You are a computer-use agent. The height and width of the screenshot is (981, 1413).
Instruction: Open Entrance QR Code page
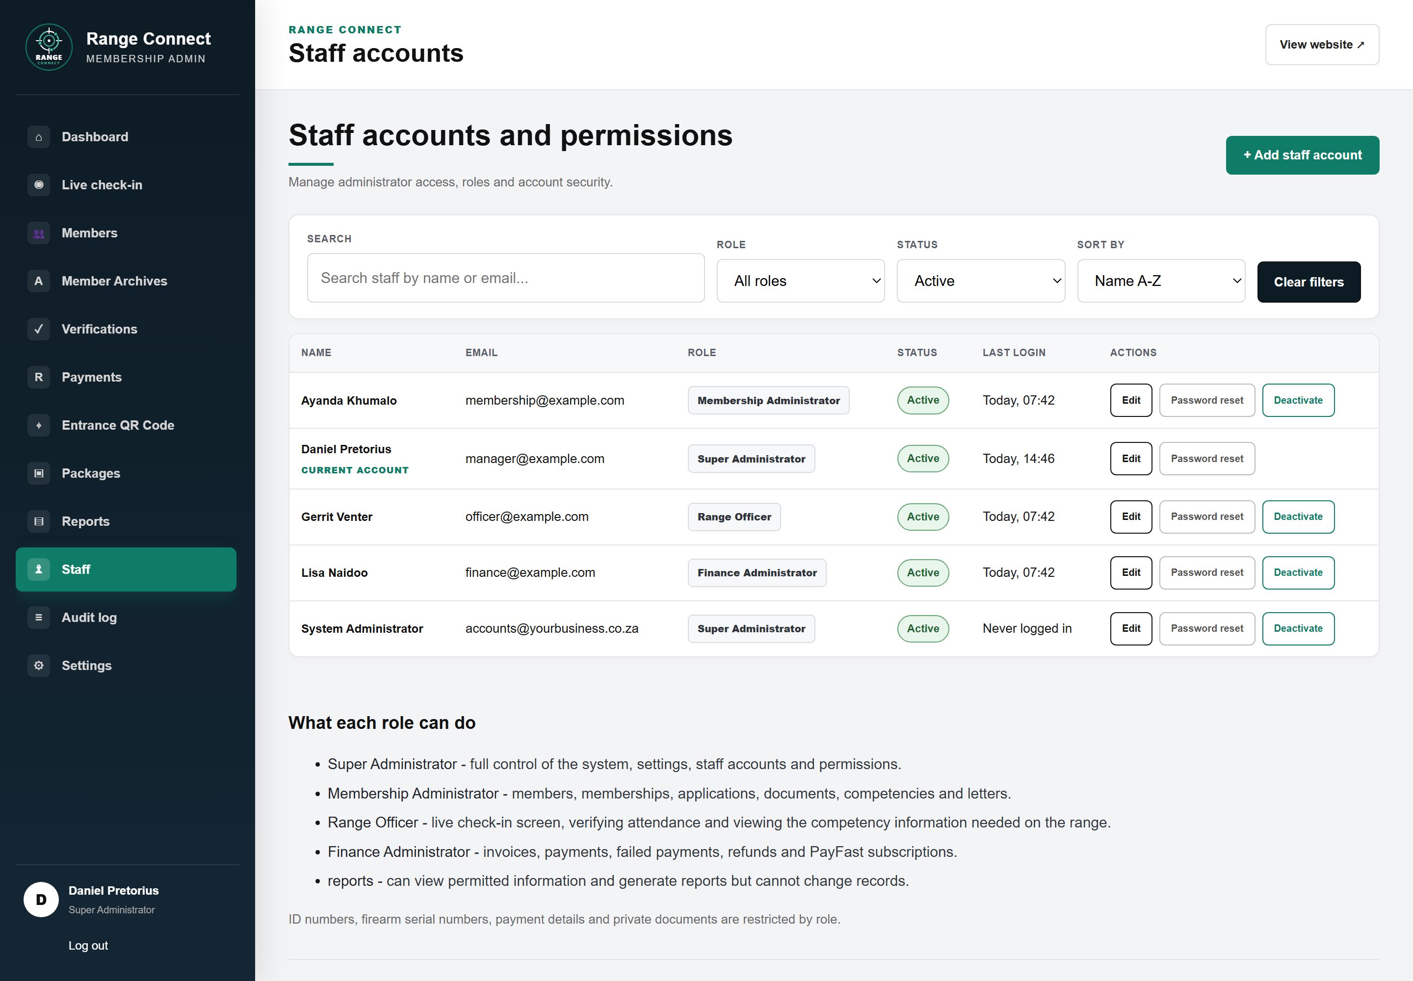126,425
